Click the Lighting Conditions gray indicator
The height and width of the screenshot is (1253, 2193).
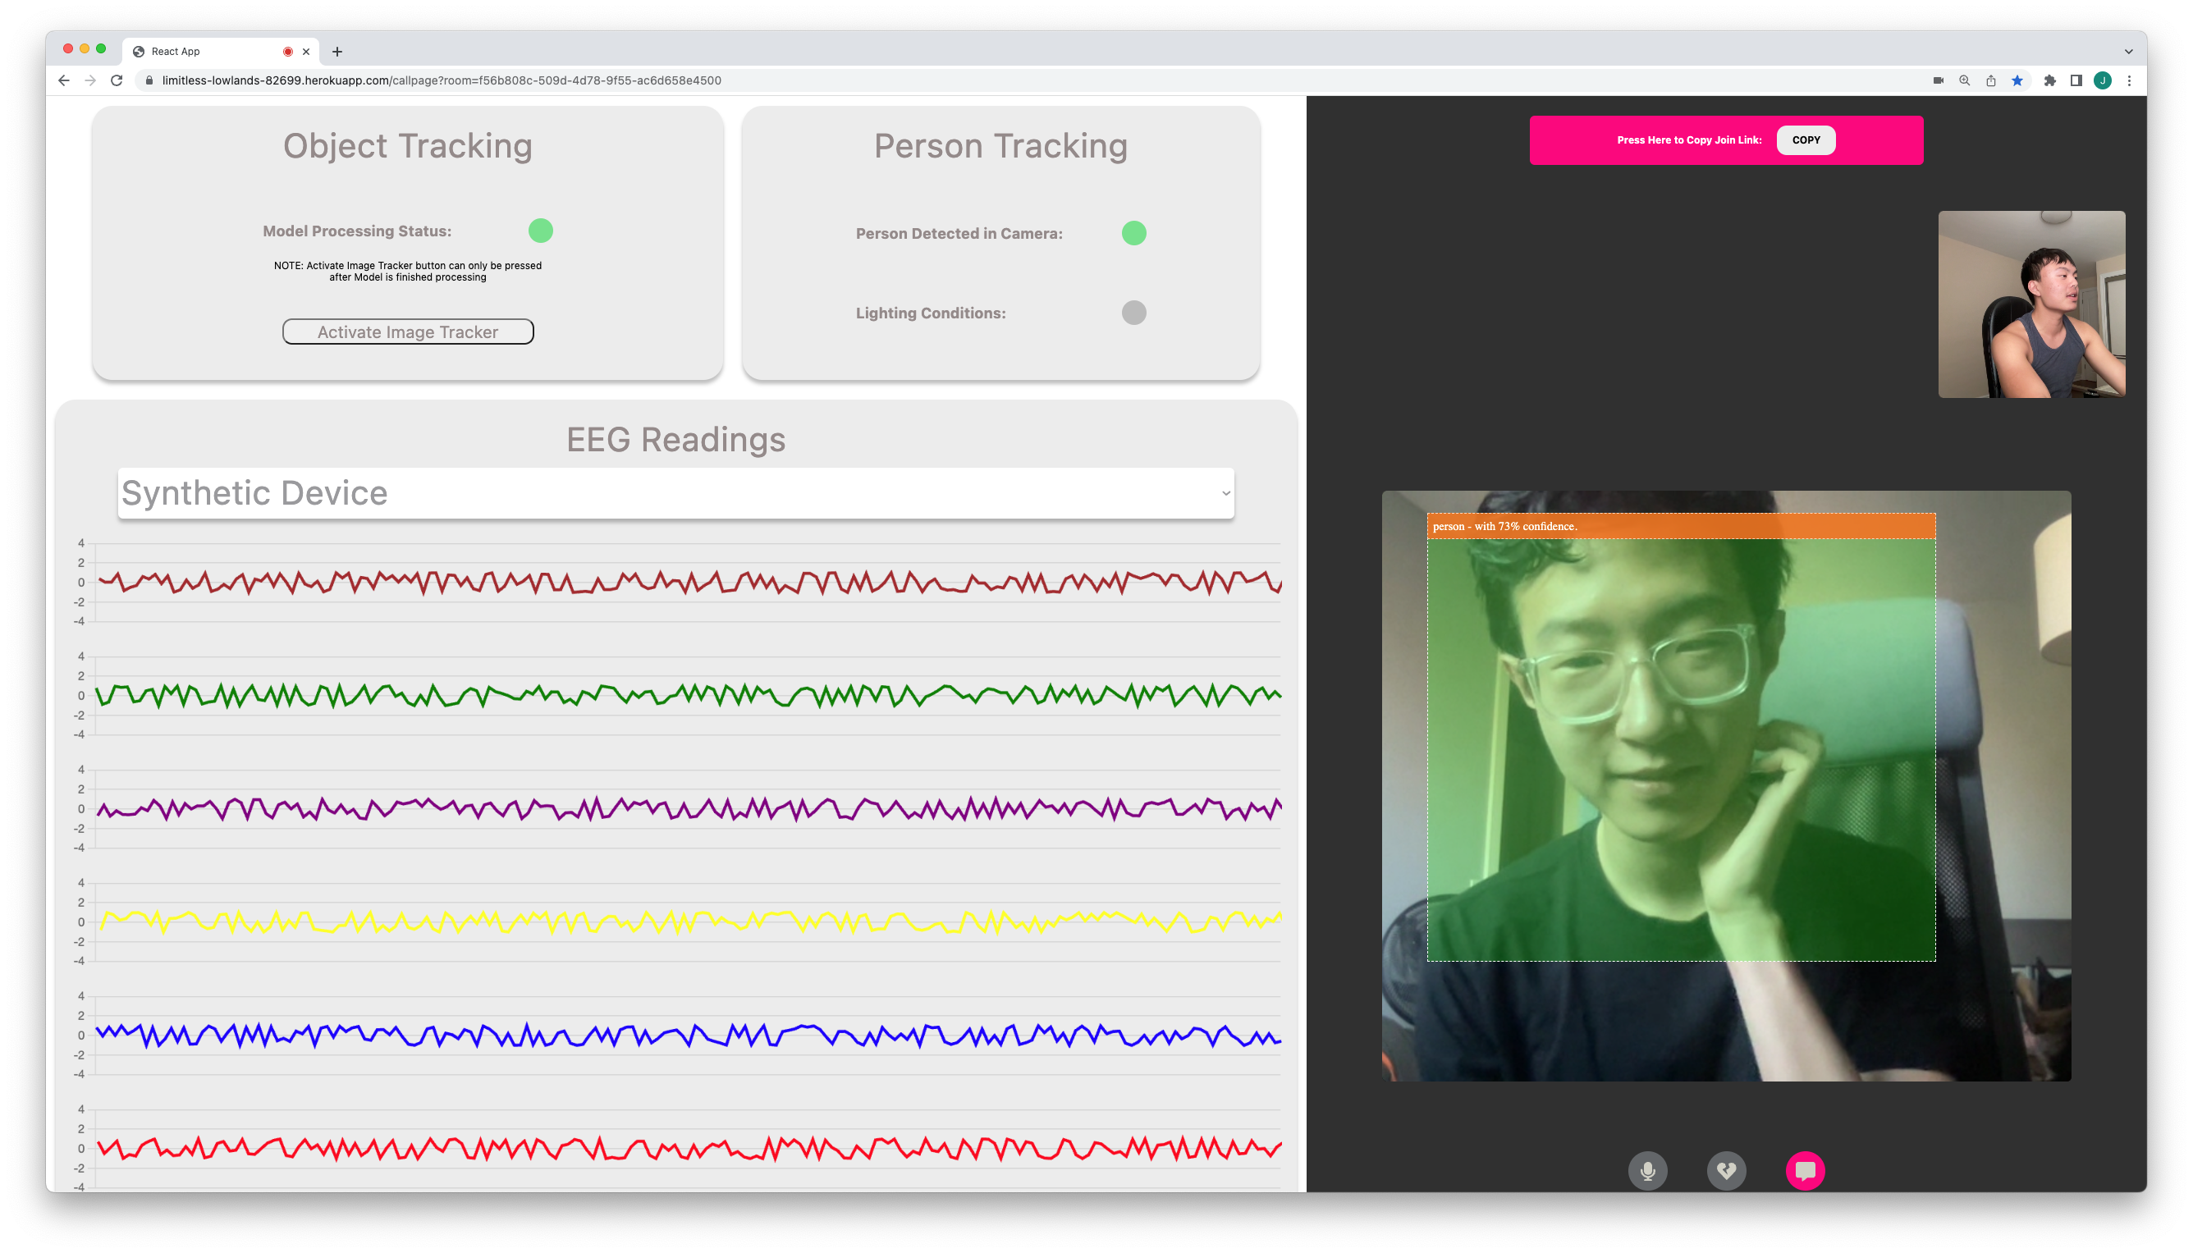pyautogui.click(x=1133, y=313)
